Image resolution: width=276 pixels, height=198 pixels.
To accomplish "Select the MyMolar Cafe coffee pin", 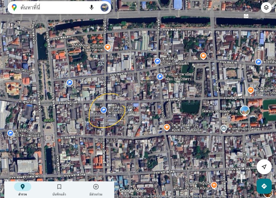I will coord(107,47).
